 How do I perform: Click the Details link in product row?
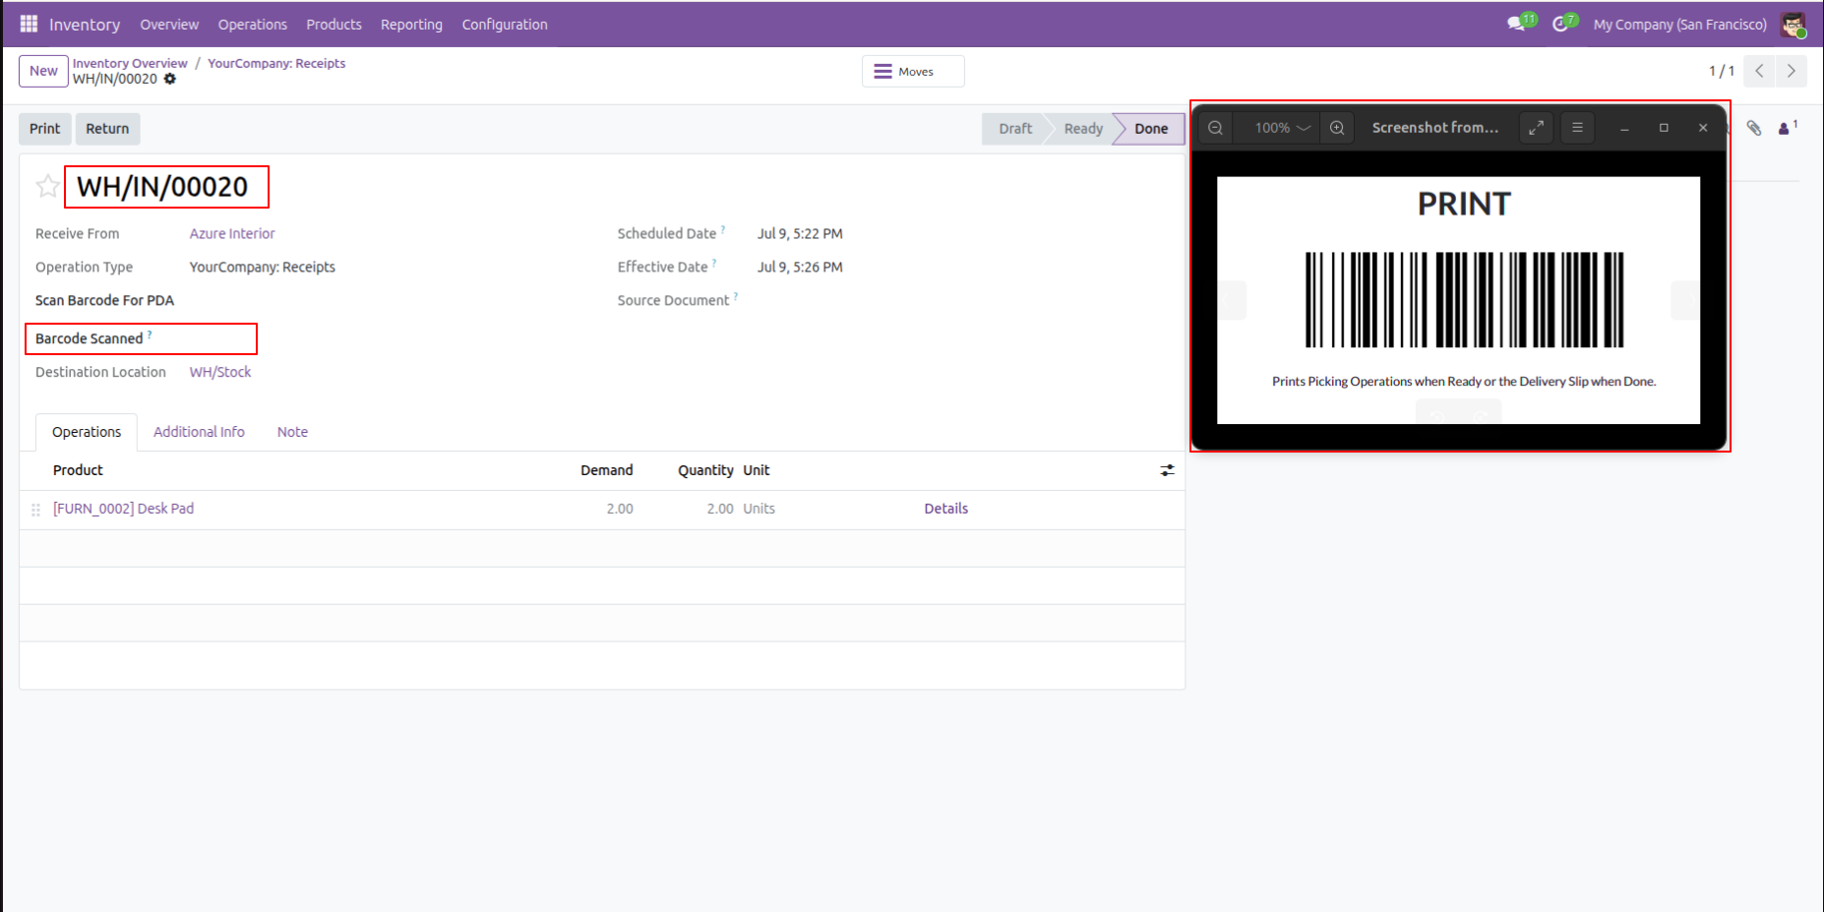[945, 509]
